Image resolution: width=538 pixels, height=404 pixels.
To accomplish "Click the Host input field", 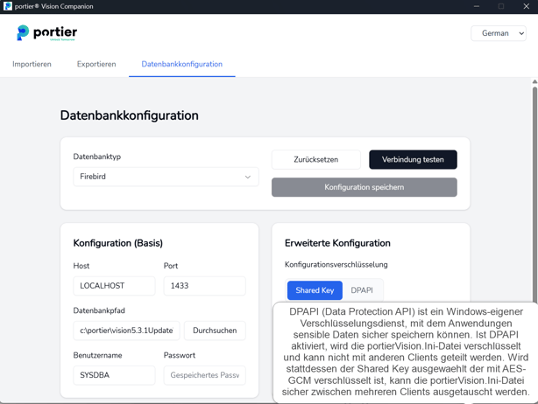I will coord(114,286).
